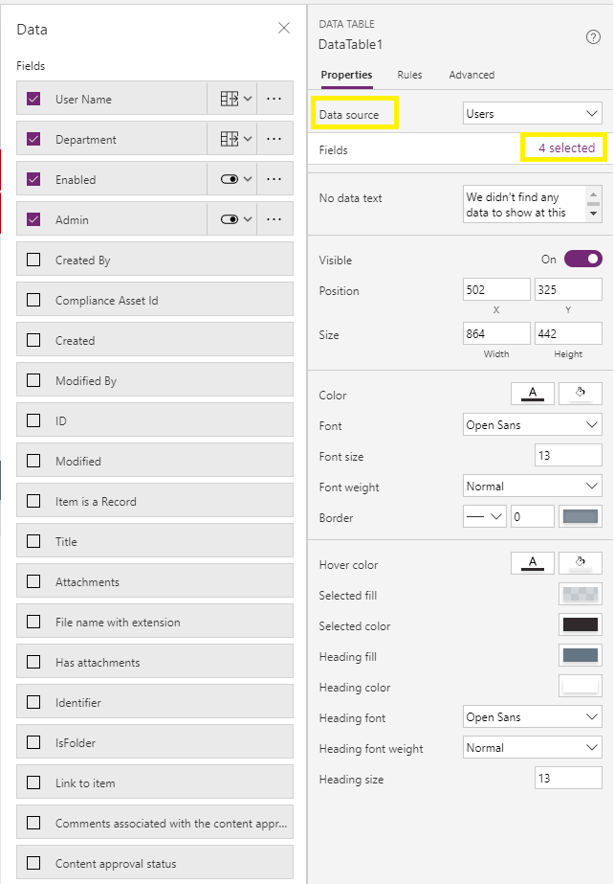Check the Item is a Record field

[x=33, y=501]
